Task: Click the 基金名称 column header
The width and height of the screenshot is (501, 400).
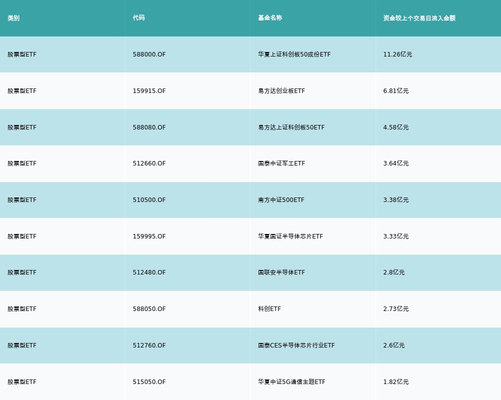Action: 270,18
